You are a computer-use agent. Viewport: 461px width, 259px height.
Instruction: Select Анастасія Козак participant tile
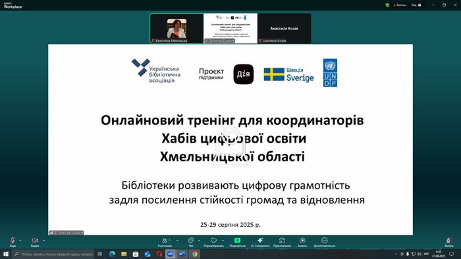tap(285, 28)
